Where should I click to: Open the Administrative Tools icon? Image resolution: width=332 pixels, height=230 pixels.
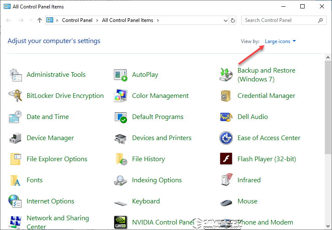pos(15,75)
